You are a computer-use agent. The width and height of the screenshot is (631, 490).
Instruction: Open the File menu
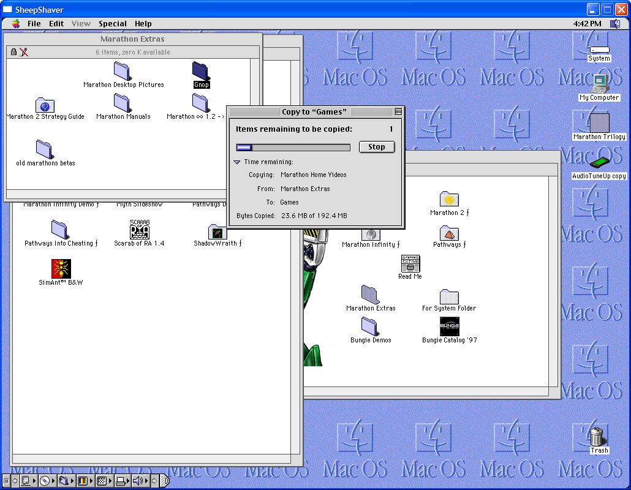[x=34, y=24]
